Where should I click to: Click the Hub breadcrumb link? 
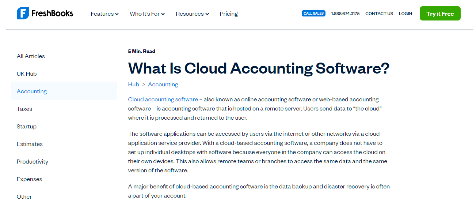tap(133, 85)
